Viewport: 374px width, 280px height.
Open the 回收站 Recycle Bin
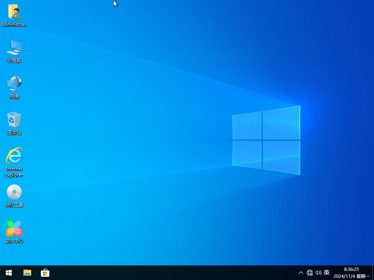(14, 120)
